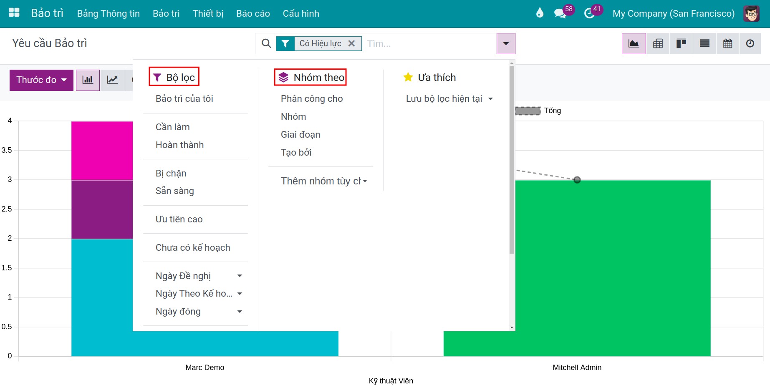Group by Tạo bởi

(296, 153)
